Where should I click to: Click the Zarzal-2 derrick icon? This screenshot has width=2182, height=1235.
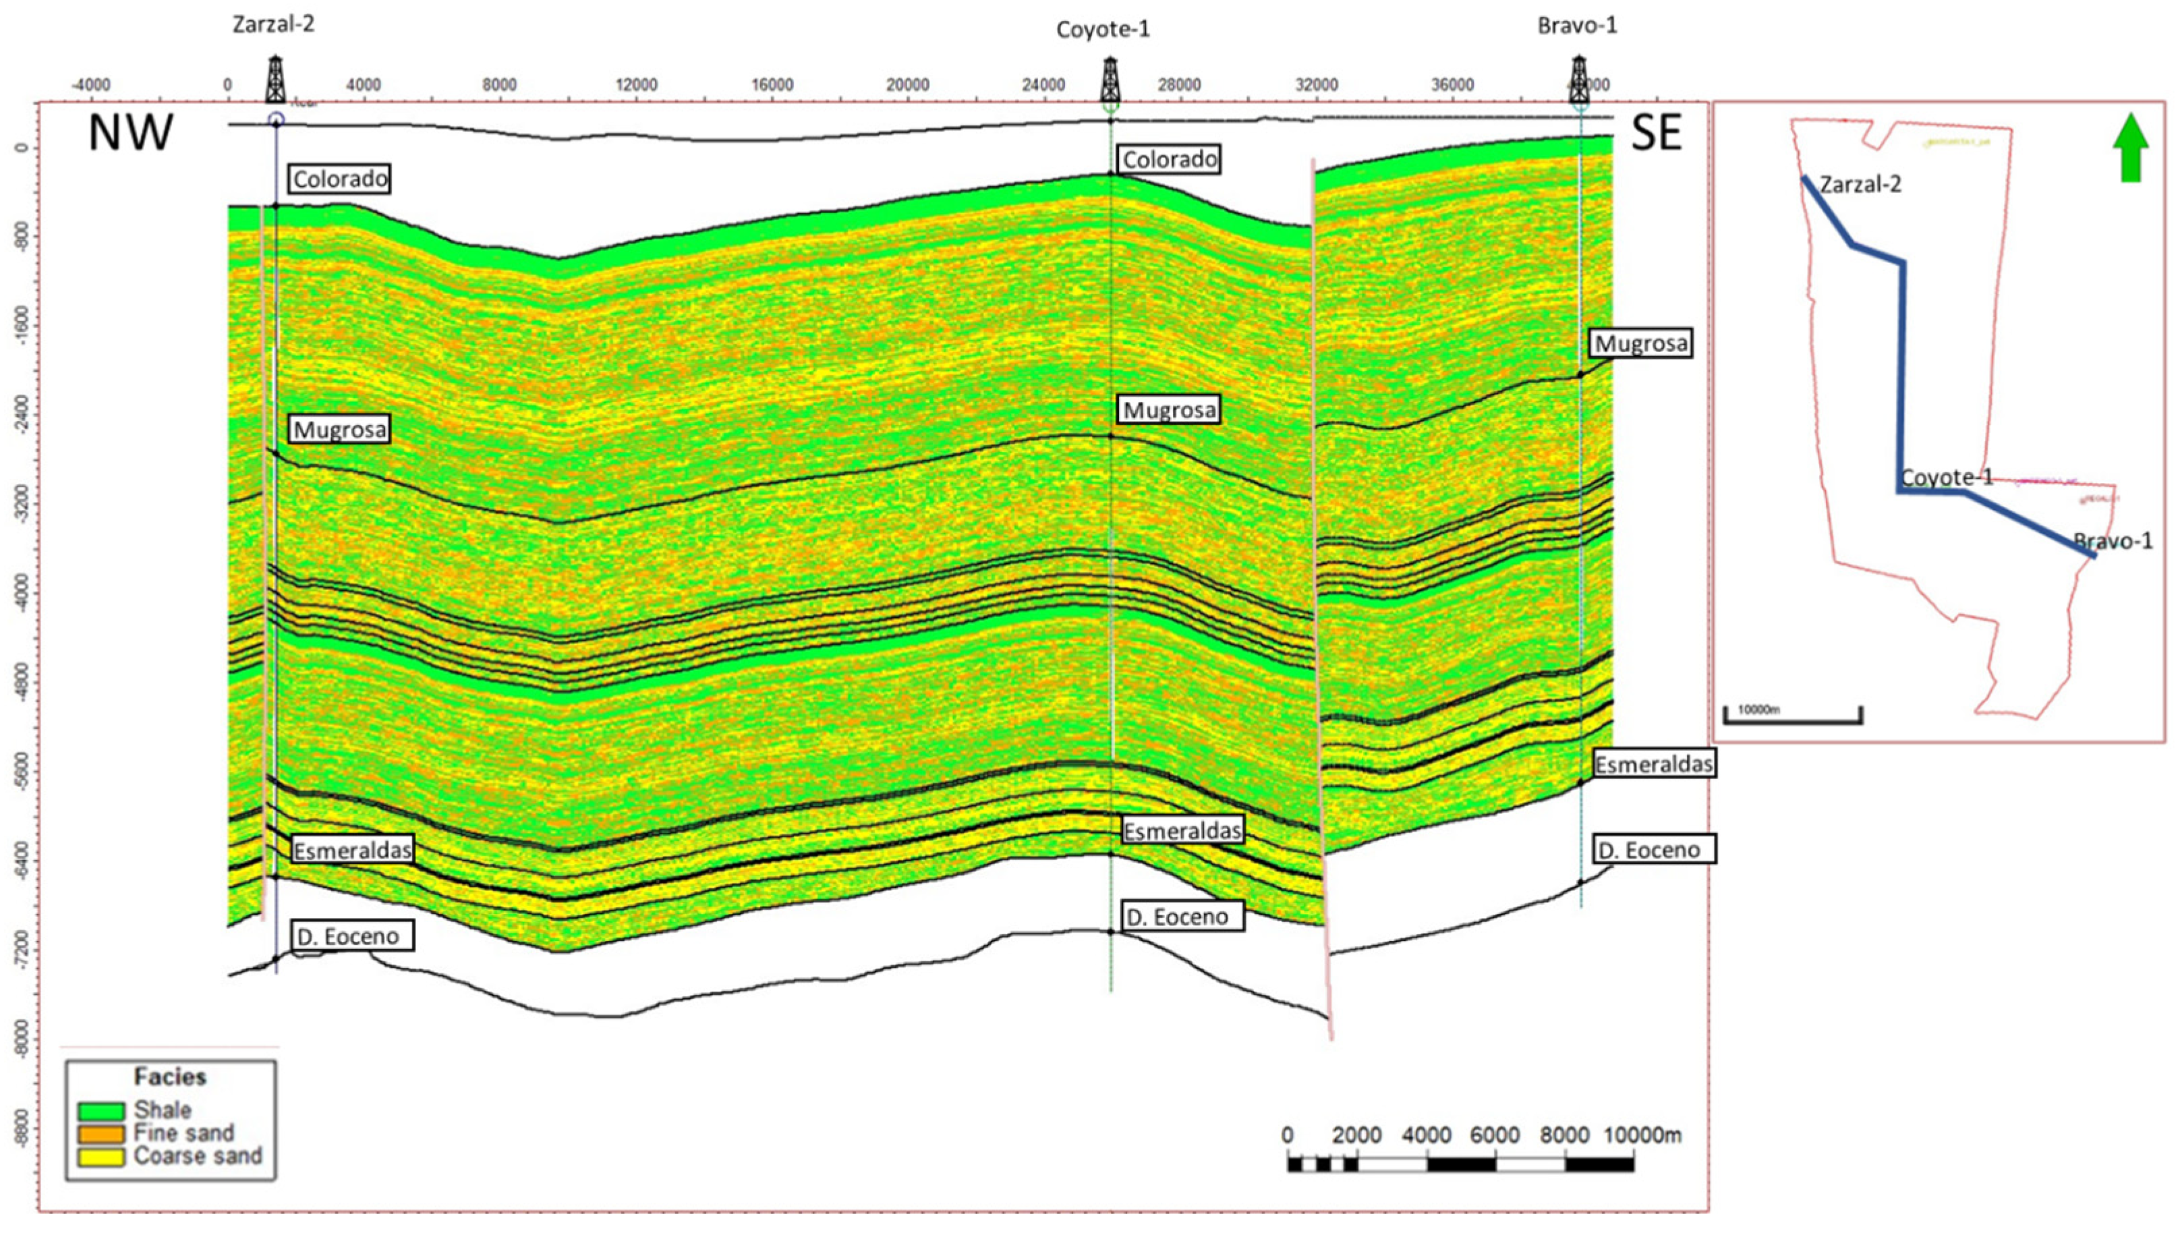[275, 79]
